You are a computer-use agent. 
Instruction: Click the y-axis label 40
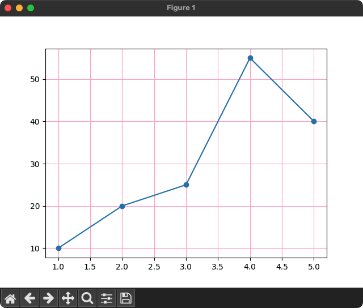click(x=35, y=122)
